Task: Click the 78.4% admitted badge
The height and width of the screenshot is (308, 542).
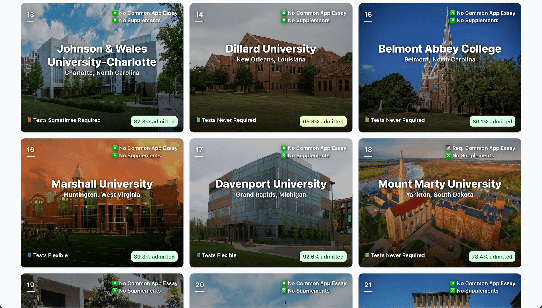Action: (492, 257)
